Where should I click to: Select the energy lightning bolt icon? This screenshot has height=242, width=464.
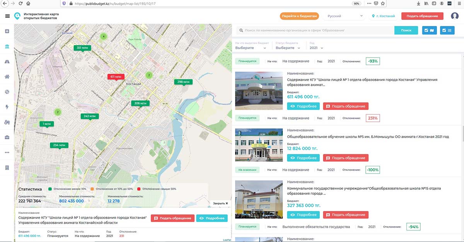7,107
